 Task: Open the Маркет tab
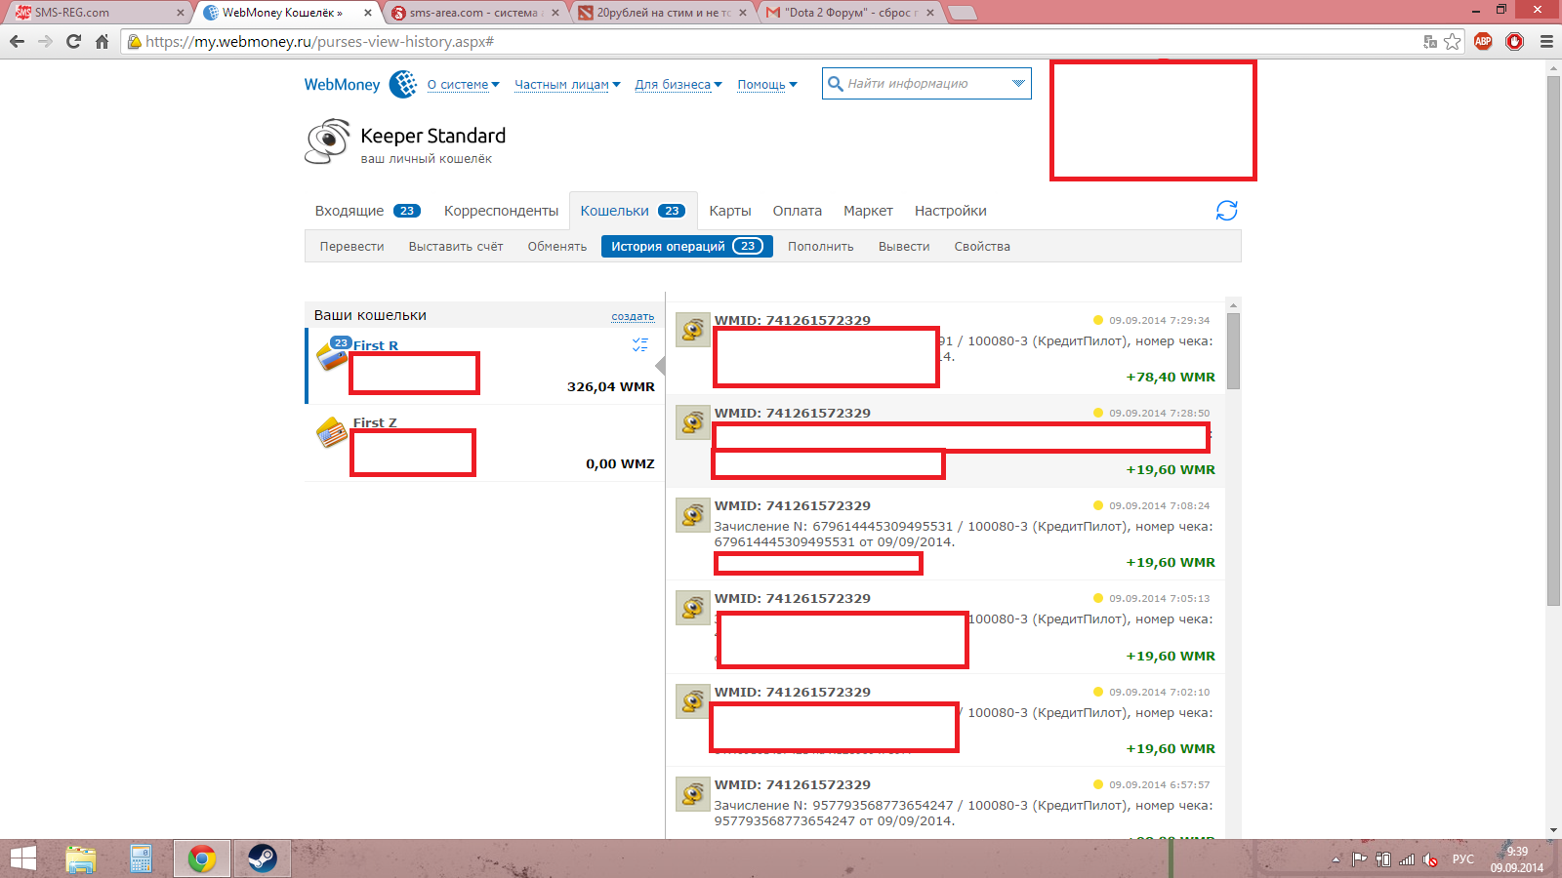[868, 211]
